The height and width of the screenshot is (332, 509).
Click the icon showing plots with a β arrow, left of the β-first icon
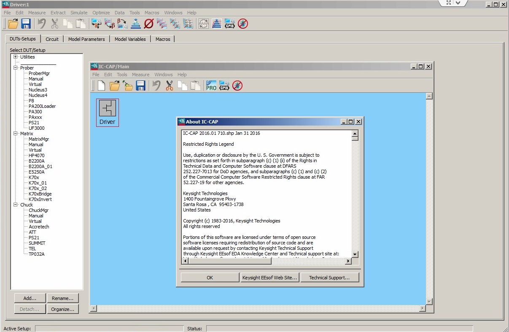coord(109,24)
